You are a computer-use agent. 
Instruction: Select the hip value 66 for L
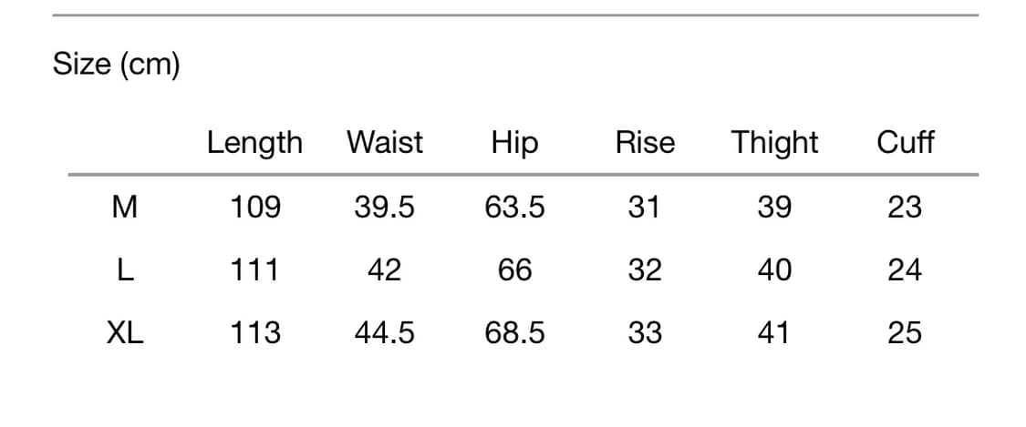(x=514, y=270)
